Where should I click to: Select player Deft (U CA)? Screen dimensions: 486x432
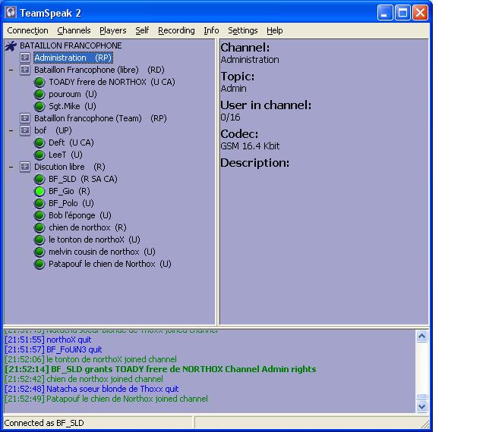pyautogui.click(x=71, y=142)
